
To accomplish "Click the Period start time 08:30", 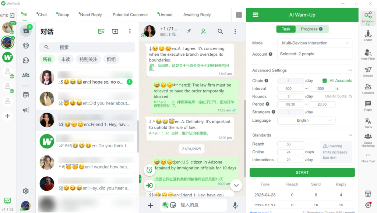I will [x=290, y=104].
